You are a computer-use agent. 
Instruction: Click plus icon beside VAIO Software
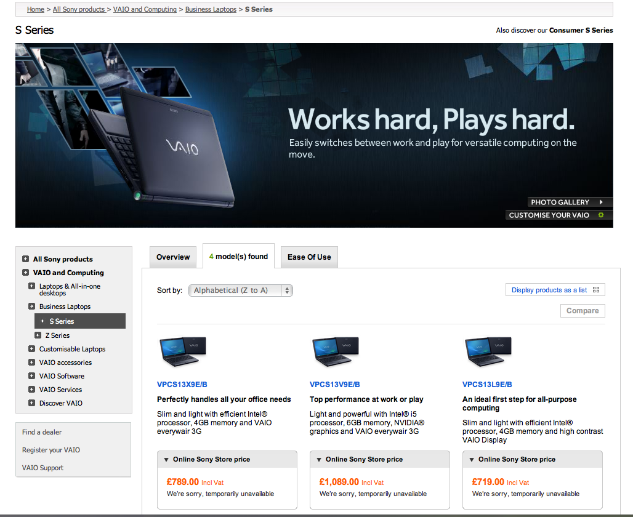click(x=31, y=375)
